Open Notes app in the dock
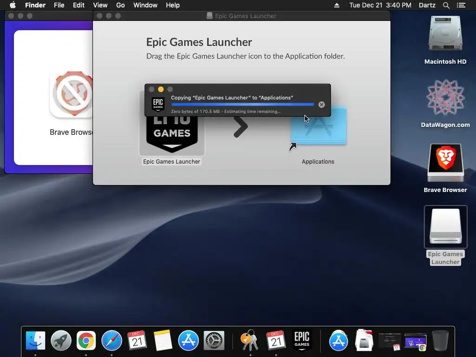 (x=163, y=340)
